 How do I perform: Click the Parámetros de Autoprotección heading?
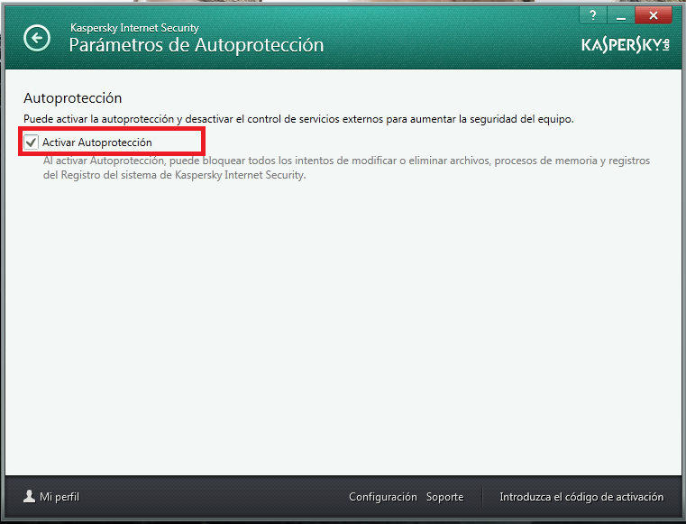point(197,45)
